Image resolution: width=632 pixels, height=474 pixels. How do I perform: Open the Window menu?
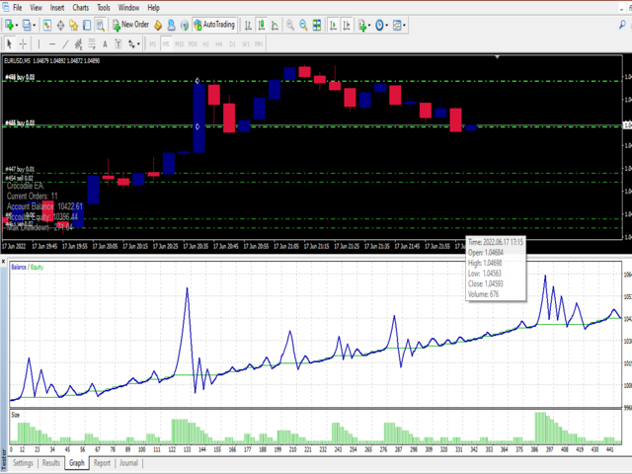coord(128,8)
